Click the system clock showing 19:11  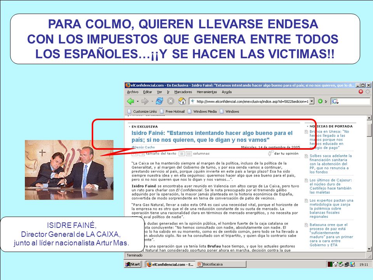(x=363, y=264)
